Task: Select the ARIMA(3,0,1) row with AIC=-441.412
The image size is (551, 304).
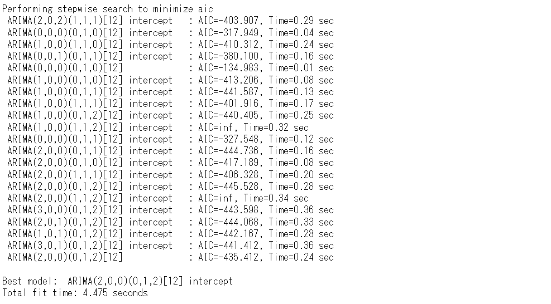Action: (x=170, y=246)
